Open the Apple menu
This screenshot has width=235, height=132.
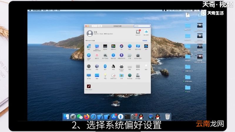click(30, 11)
